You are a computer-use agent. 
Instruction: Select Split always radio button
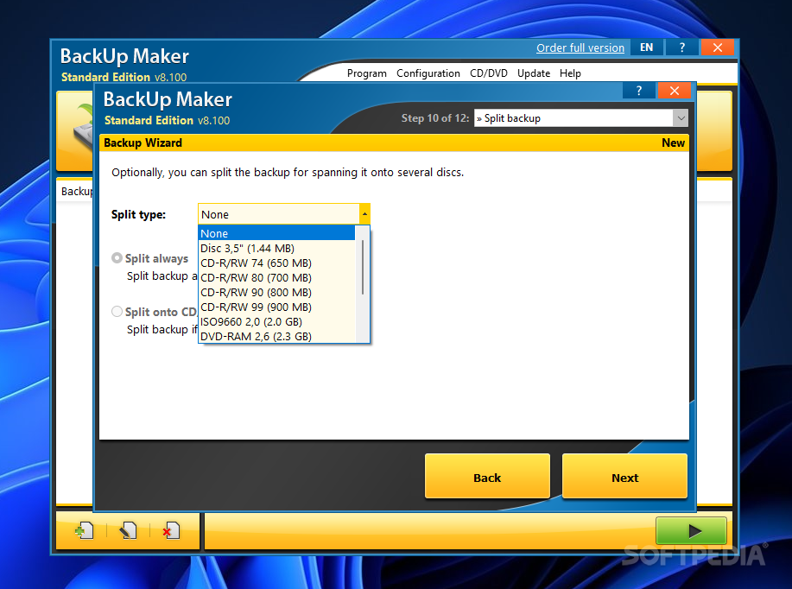coord(117,258)
